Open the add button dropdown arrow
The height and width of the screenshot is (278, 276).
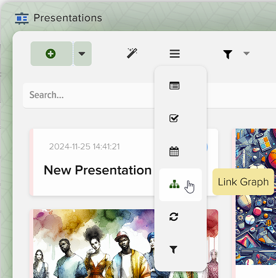click(x=82, y=53)
